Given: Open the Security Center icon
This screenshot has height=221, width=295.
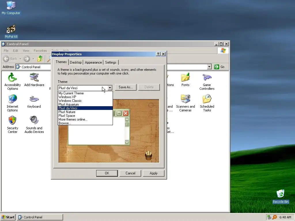Looking at the screenshot, I should pos(12,125).
